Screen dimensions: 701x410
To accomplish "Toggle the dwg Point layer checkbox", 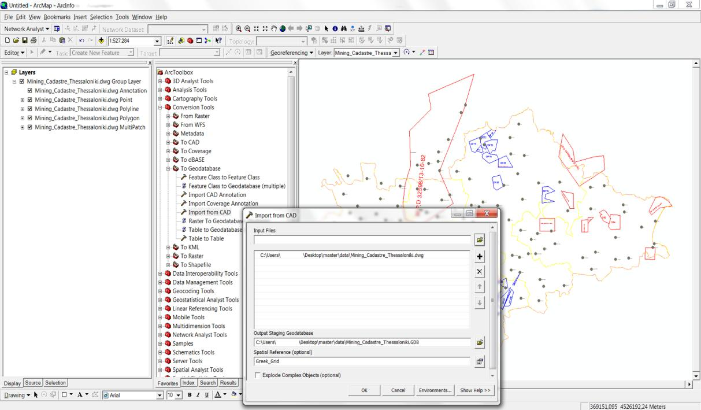I will pyautogui.click(x=30, y=100).
